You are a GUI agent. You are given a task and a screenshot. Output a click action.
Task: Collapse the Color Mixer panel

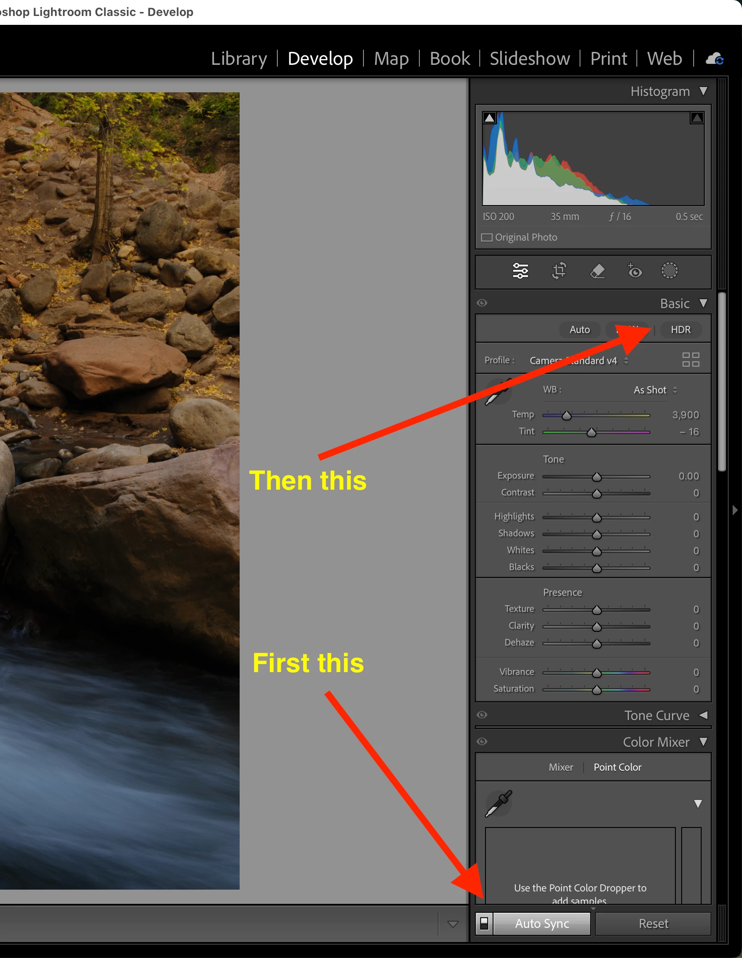point(703,742)
